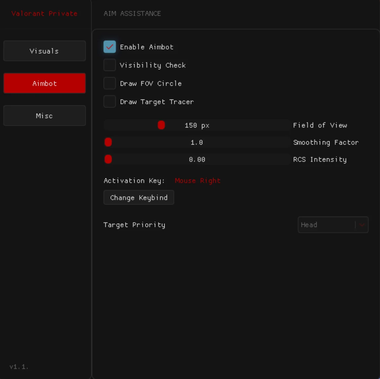
Task: Click the 0.00 RCS Intensity value
Action: (197, 160)
